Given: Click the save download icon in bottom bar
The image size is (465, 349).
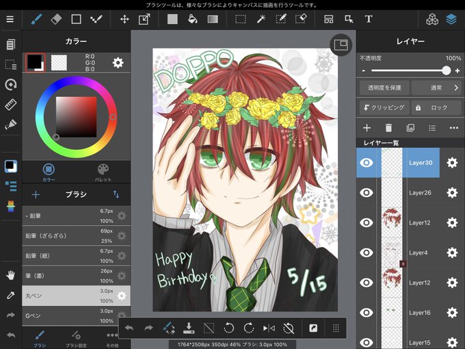Looking at the screenshot, I should pos(189,328).
